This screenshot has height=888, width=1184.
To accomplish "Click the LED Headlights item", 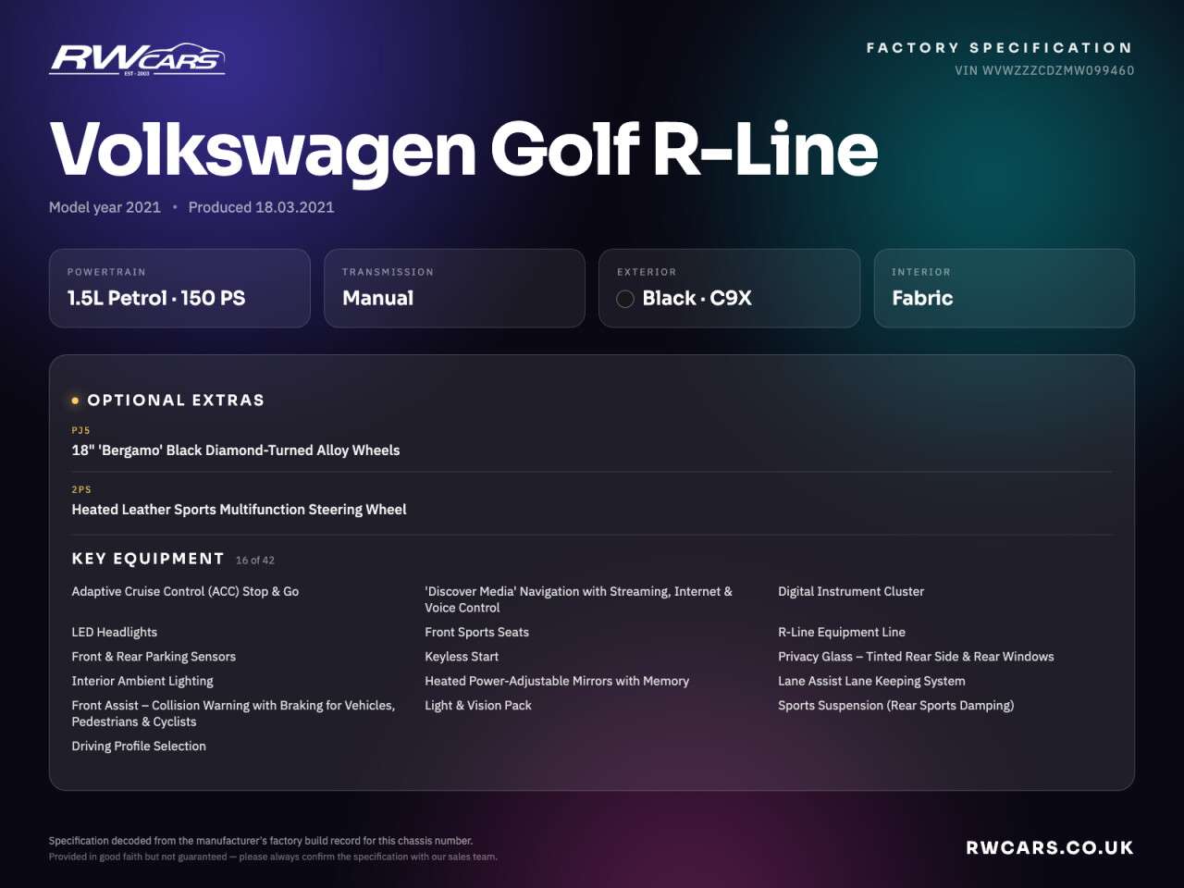I will (115, 632).
